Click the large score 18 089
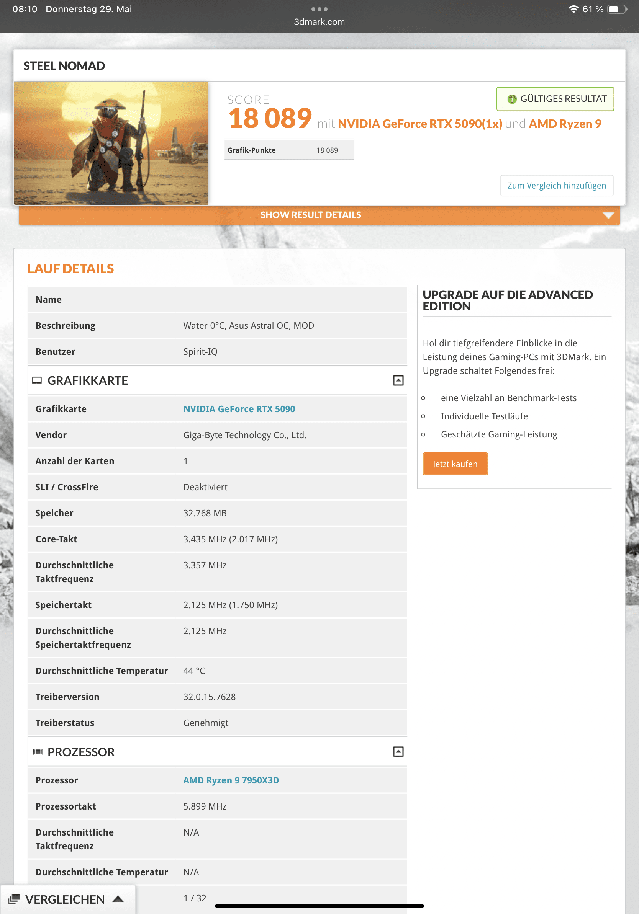The height and width of the screenshot is (914, 639). click(270, 118)
